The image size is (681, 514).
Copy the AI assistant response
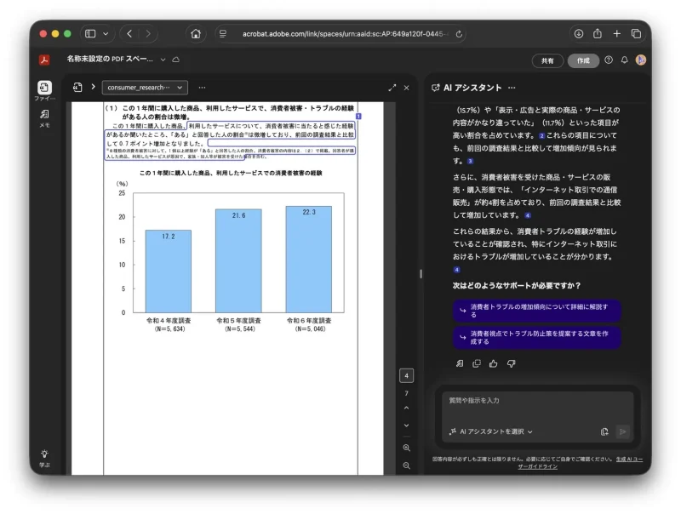click(477, 363)
